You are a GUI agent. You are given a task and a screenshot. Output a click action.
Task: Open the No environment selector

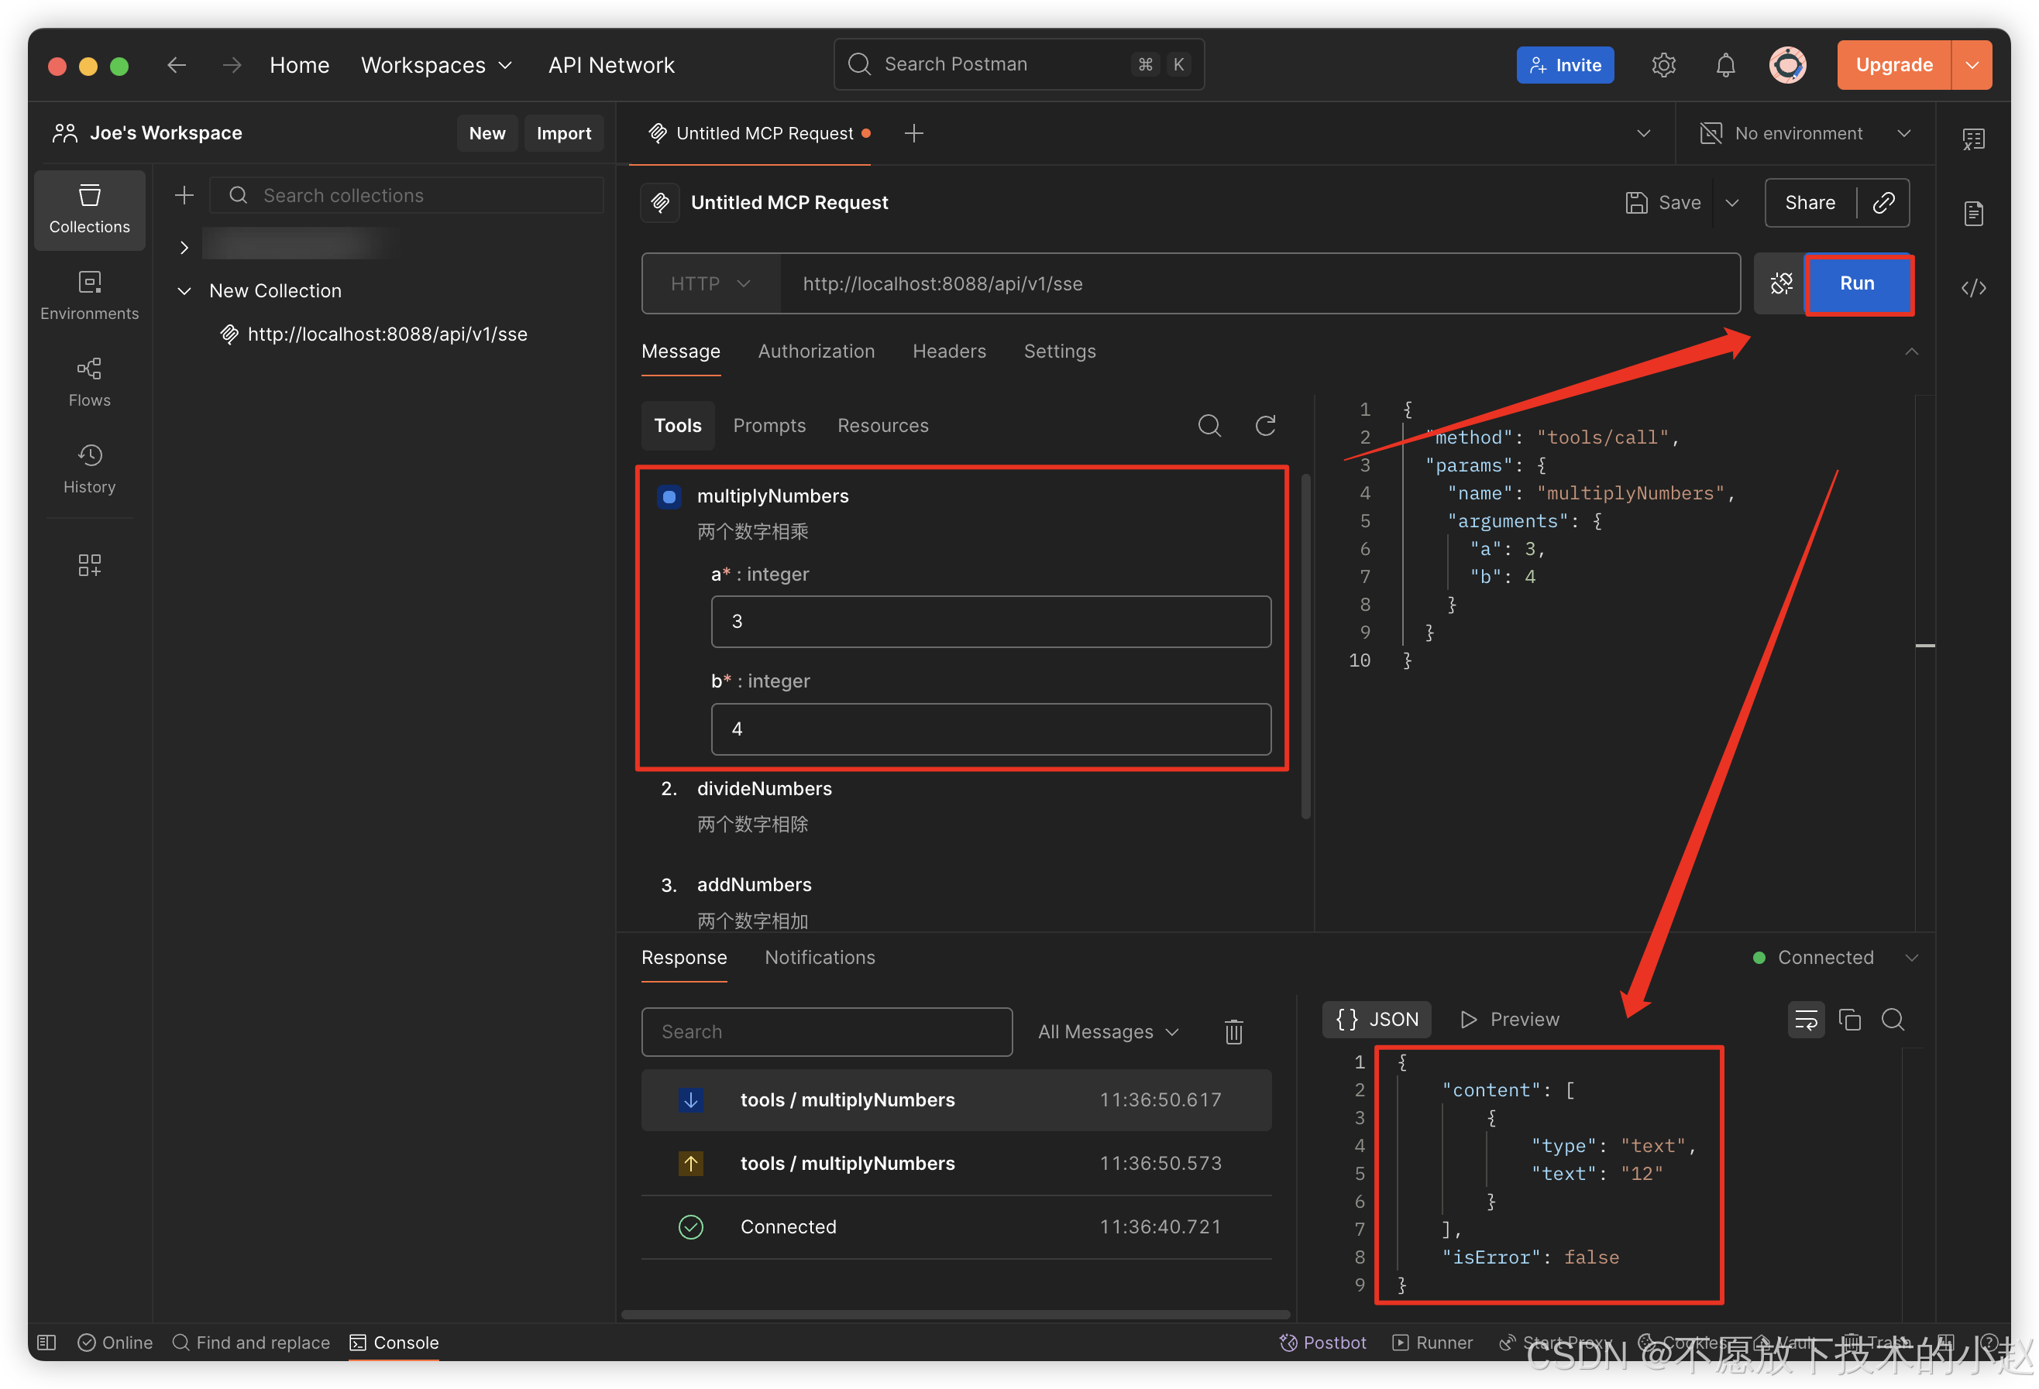coord(1805,133)
